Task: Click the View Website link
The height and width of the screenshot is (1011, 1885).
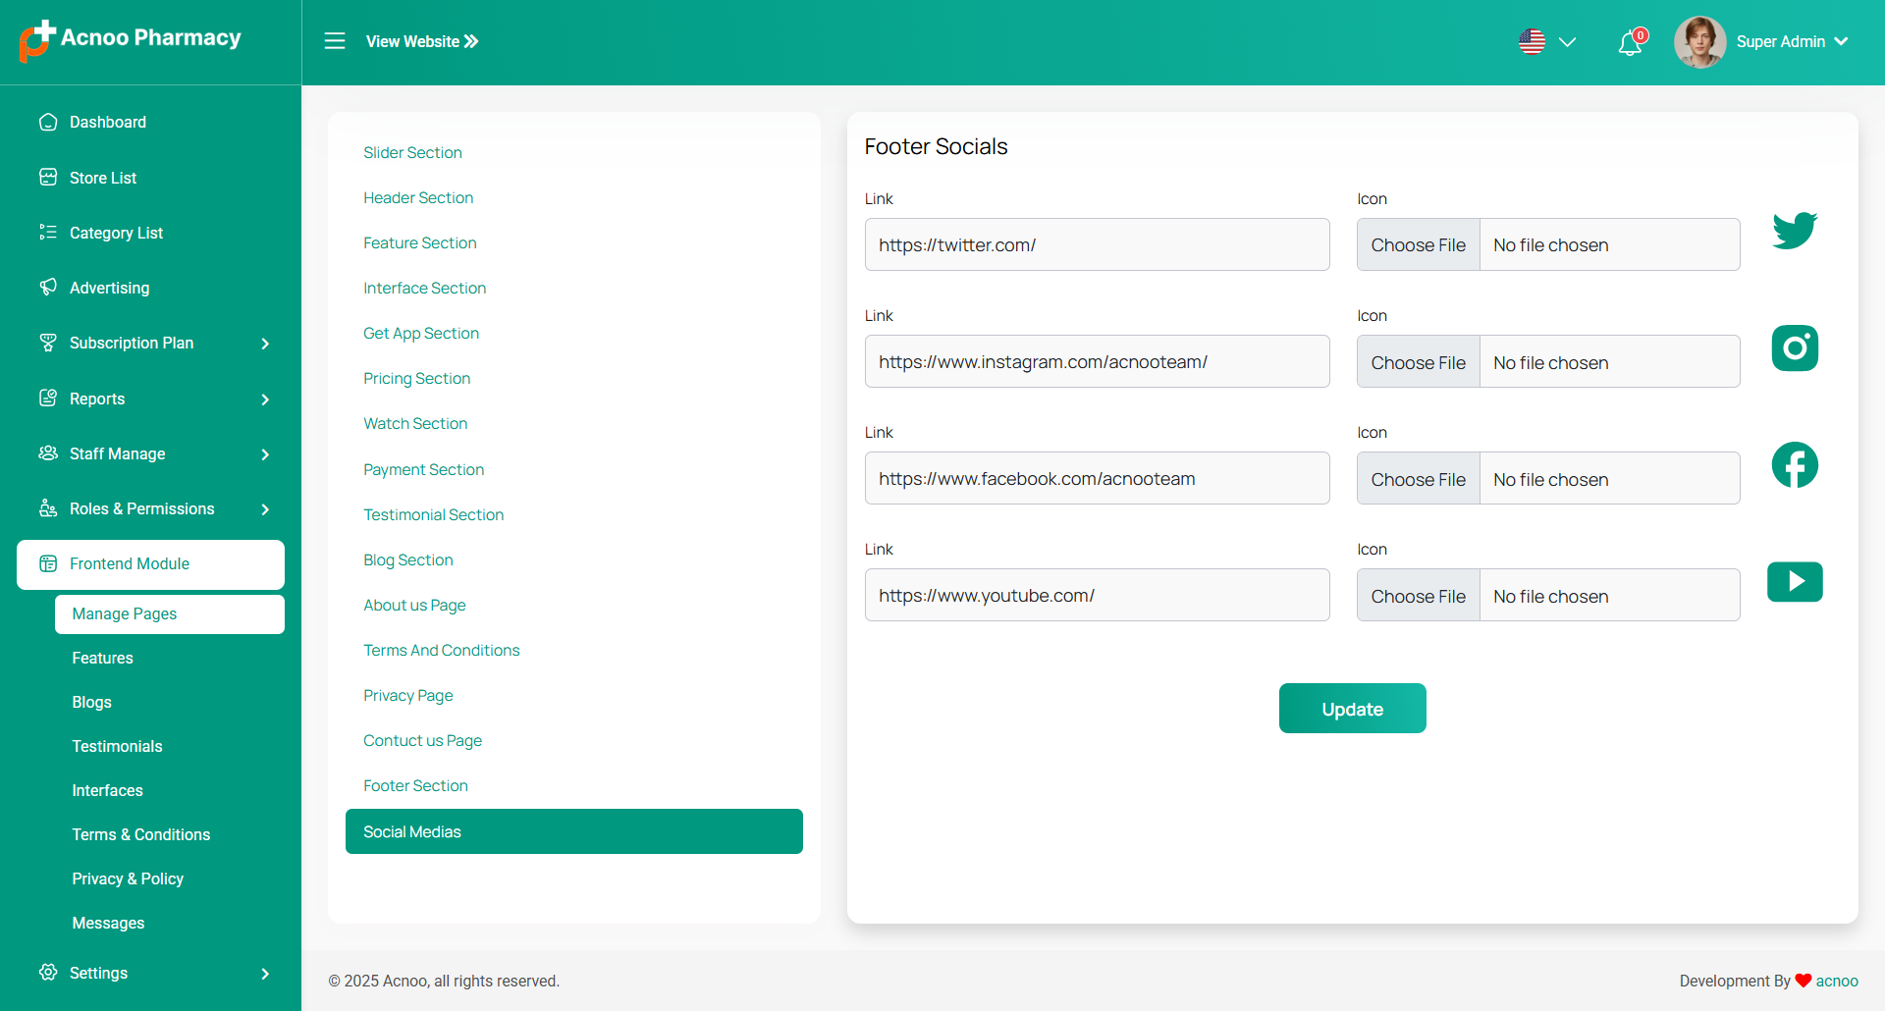Action: 422,42
